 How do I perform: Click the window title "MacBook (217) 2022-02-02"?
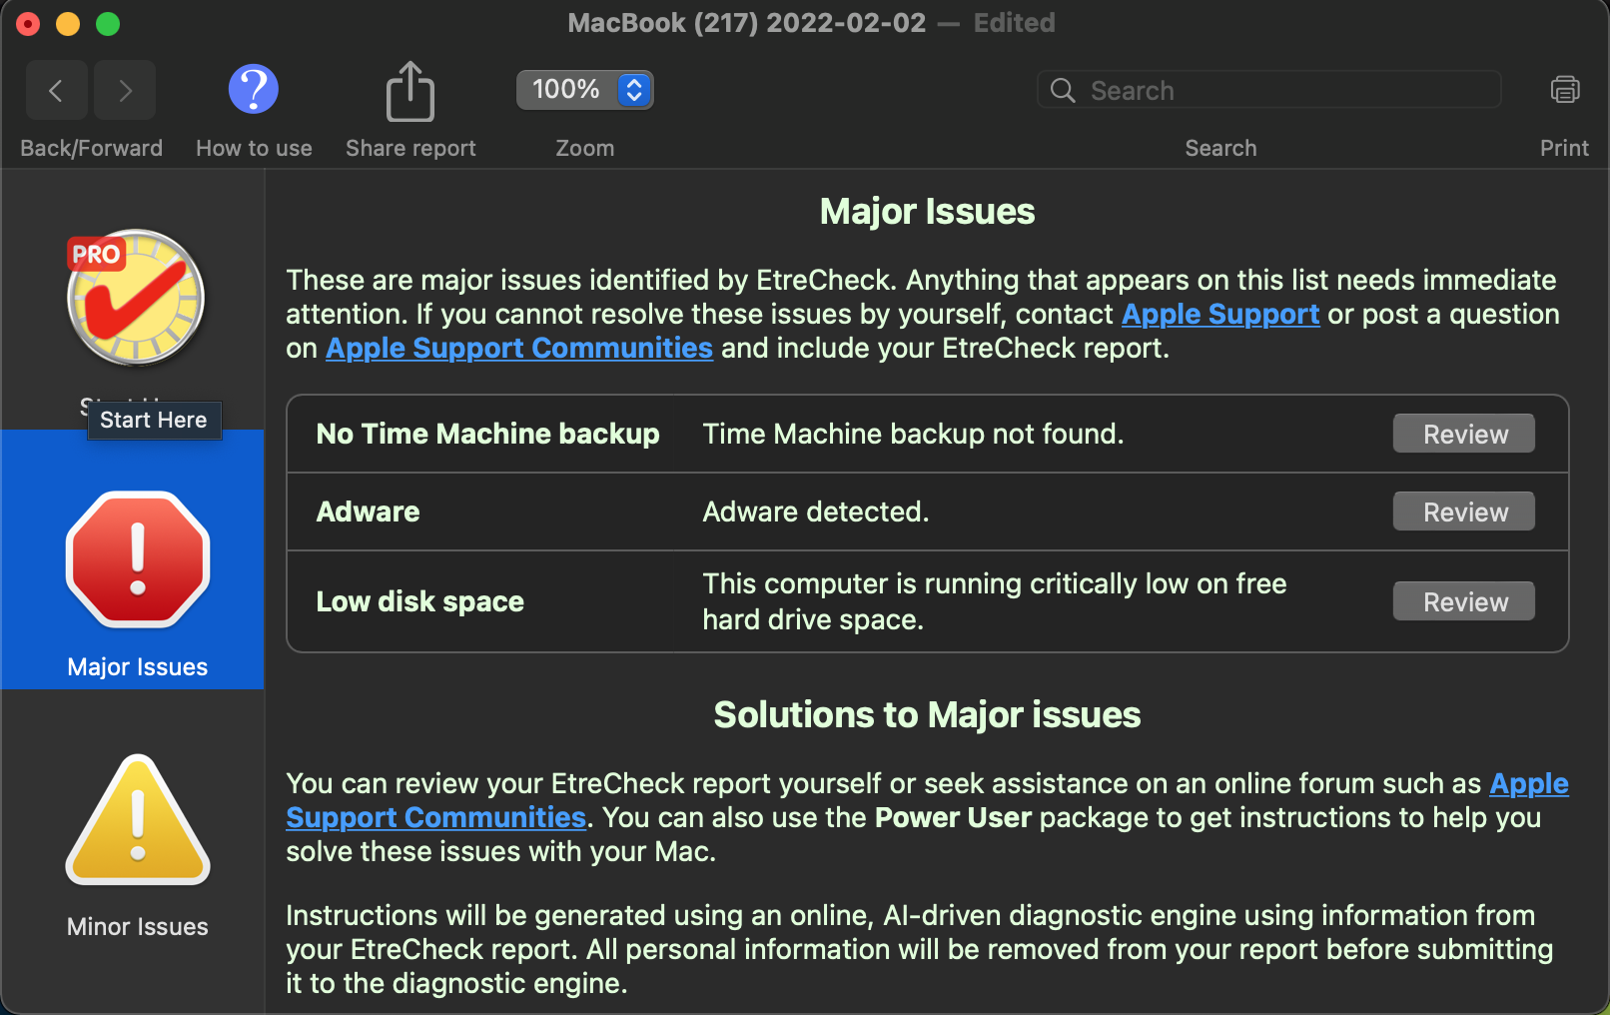(x=746, y=23)
